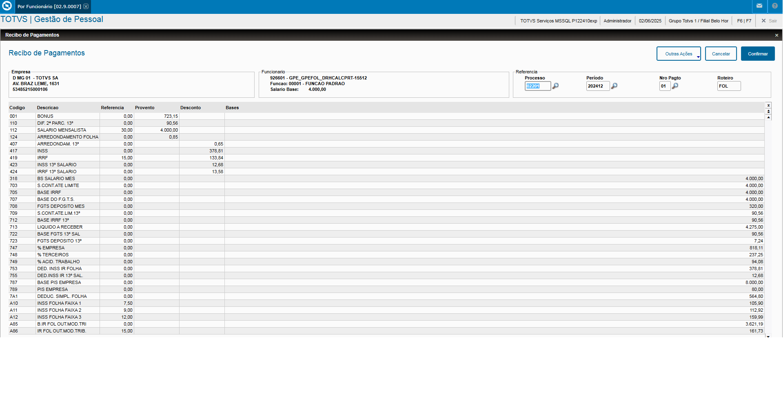Open Nro Pagto lookup magnifier
This screenshot has height=394, width=783.
pyautogui.click(x=675, y=86)
